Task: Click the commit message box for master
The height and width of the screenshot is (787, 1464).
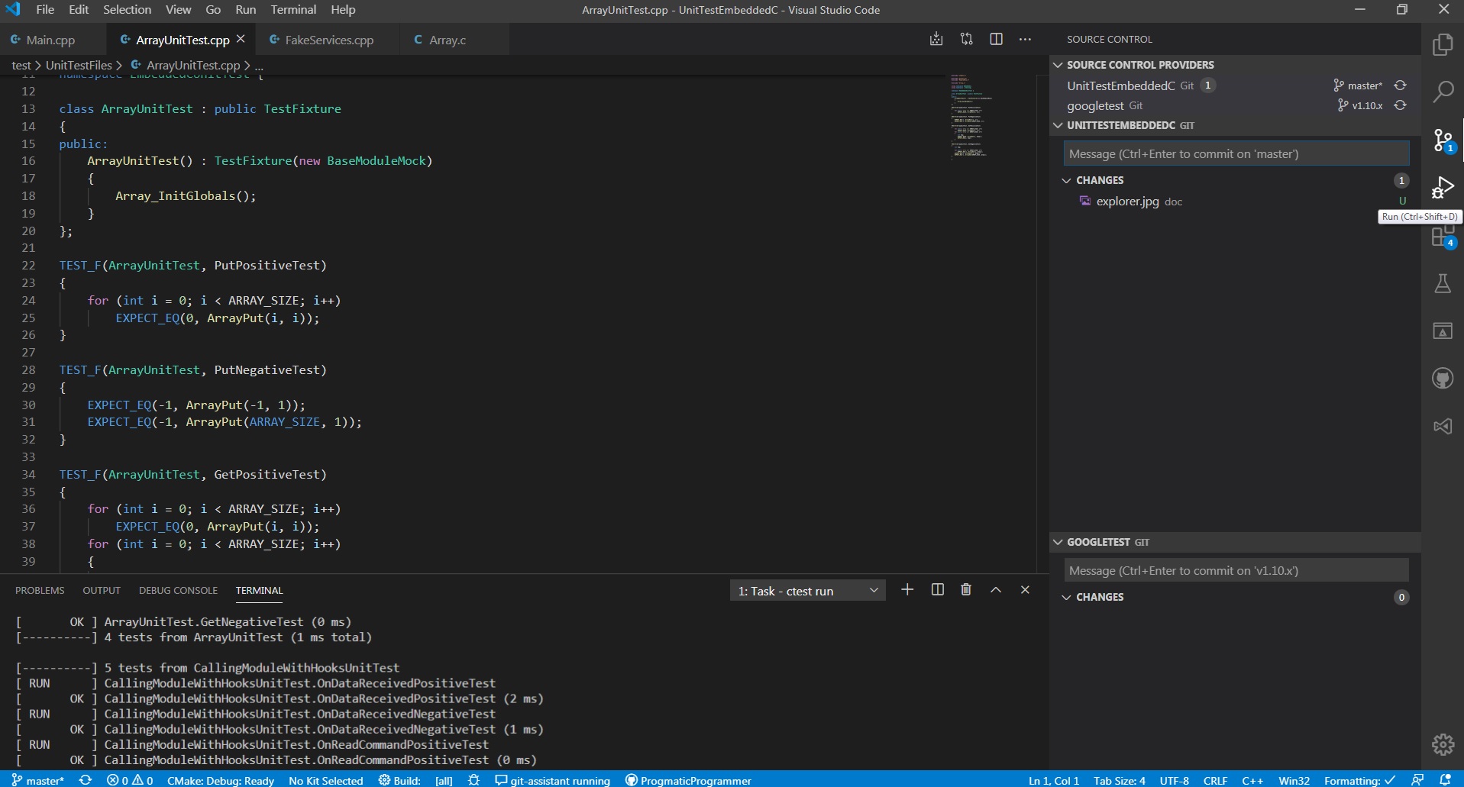Action: click(x=1236, y=153)
